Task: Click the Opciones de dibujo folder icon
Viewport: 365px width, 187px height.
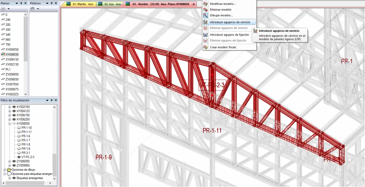Action: [x=9, y=170]
